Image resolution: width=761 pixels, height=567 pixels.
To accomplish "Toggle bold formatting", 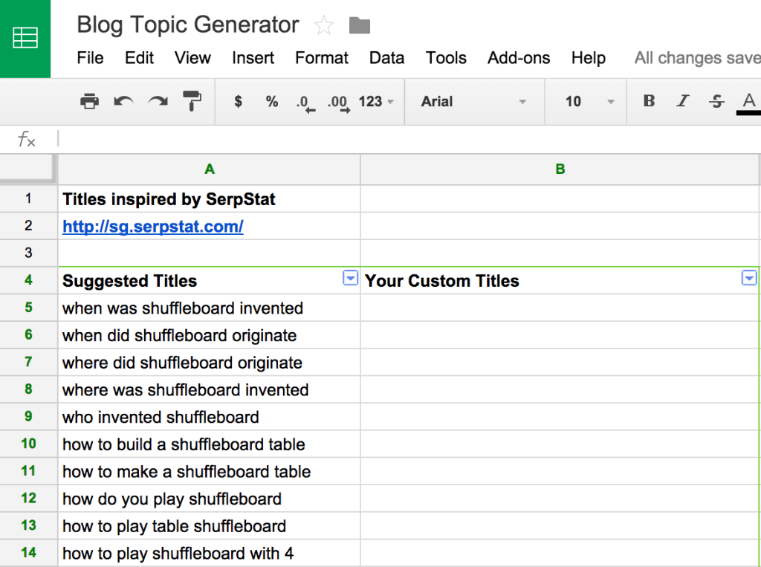I will (x=649, y=101).
